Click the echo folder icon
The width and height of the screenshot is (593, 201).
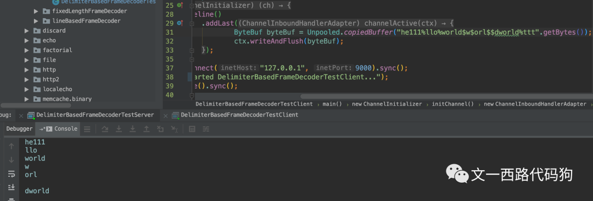pyautogui.click(x=37, y=41)
